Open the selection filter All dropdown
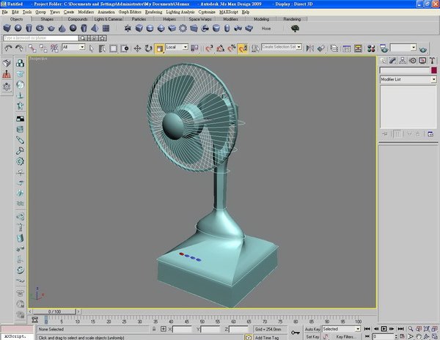 pyautogui.click(x=73, y=47)
